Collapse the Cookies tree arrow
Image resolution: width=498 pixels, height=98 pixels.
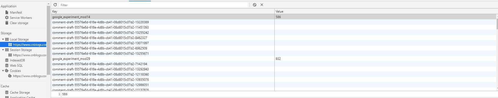[x=3, y=71]
